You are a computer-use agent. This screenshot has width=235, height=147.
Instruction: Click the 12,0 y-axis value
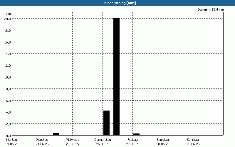click(8, 66)
